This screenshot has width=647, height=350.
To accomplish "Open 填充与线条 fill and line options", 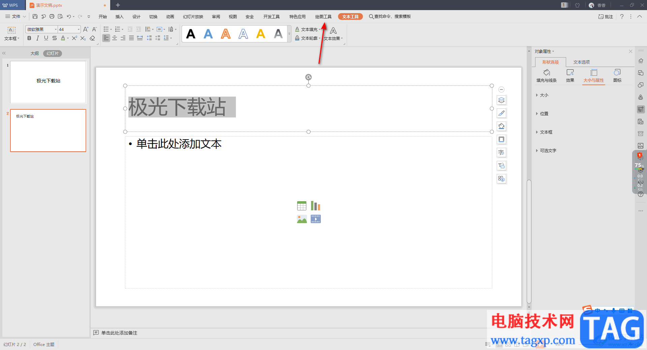I will (547, 76).
